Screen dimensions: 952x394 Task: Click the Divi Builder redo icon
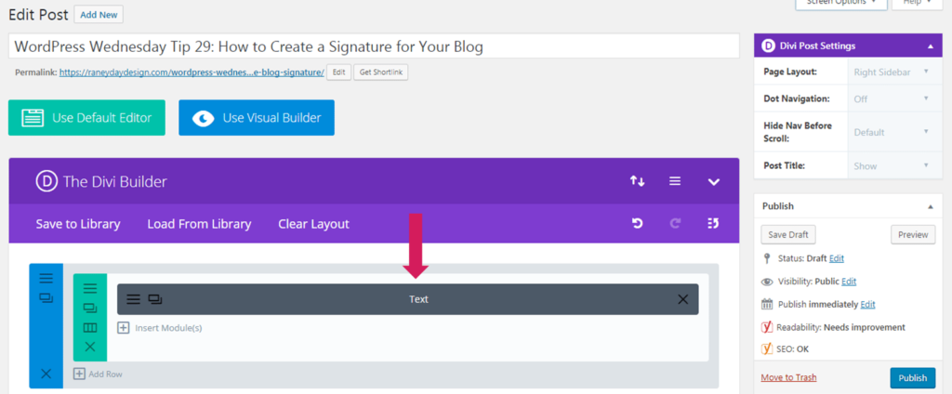[675, 224]
